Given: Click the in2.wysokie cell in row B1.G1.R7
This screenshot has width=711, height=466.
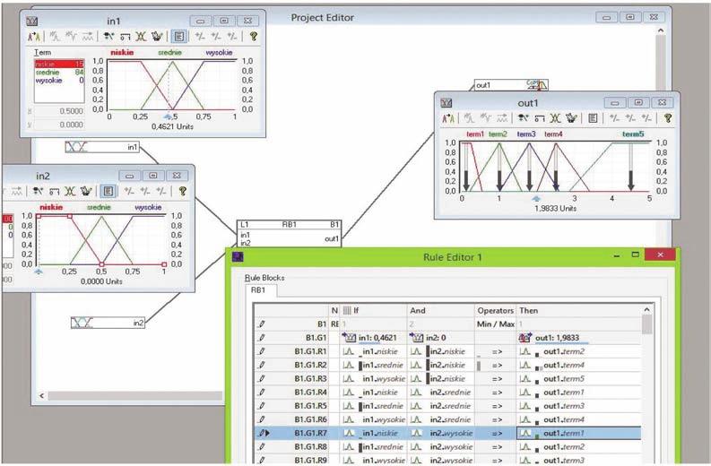Looking at the screenshot, I should pos(441,433).
